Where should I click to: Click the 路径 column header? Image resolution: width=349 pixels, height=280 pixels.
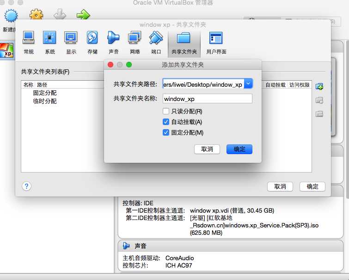[x=42, y=84]
